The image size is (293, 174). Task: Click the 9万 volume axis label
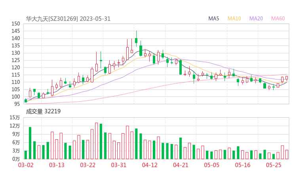coord(16,134)
